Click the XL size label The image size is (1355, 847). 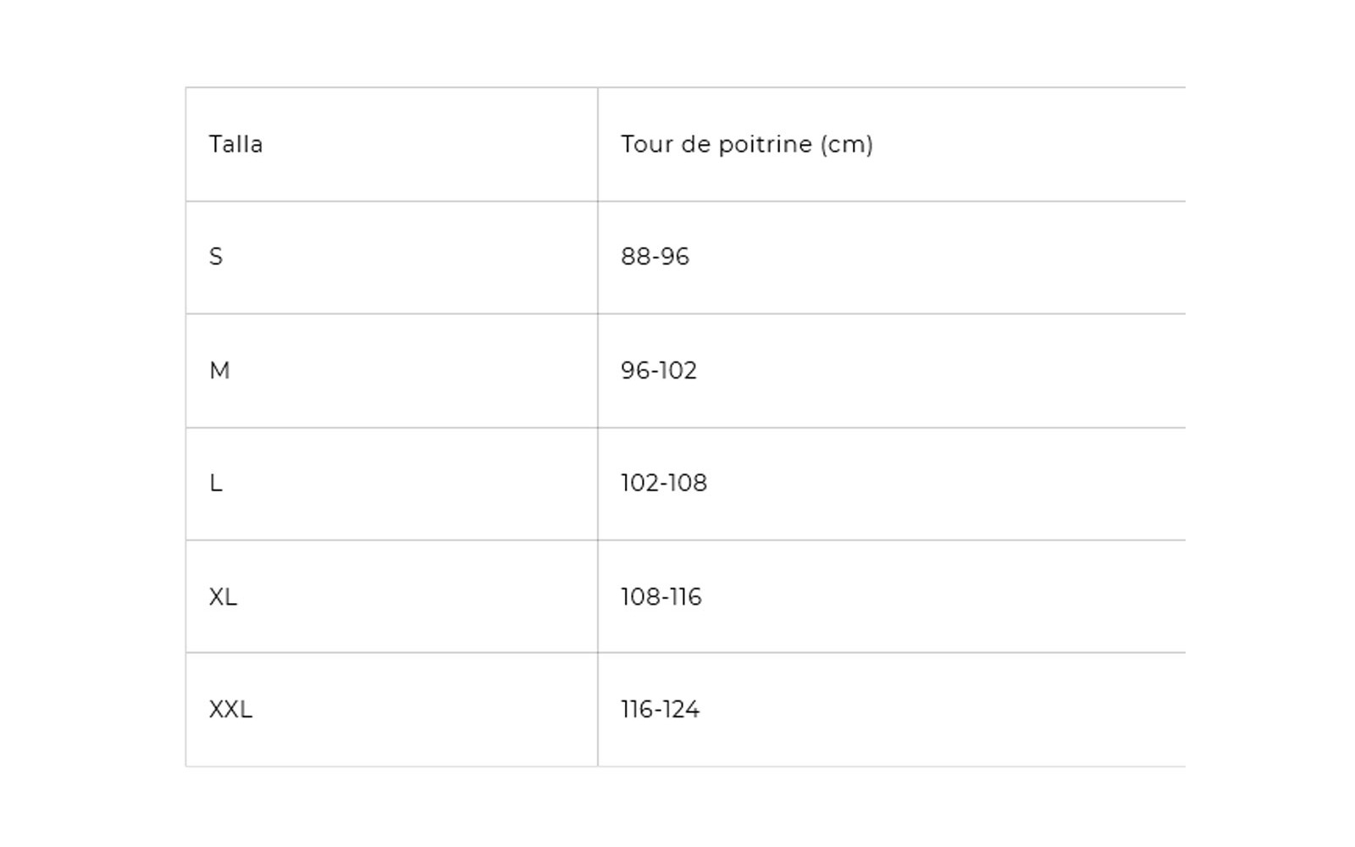tap(223, 596)
